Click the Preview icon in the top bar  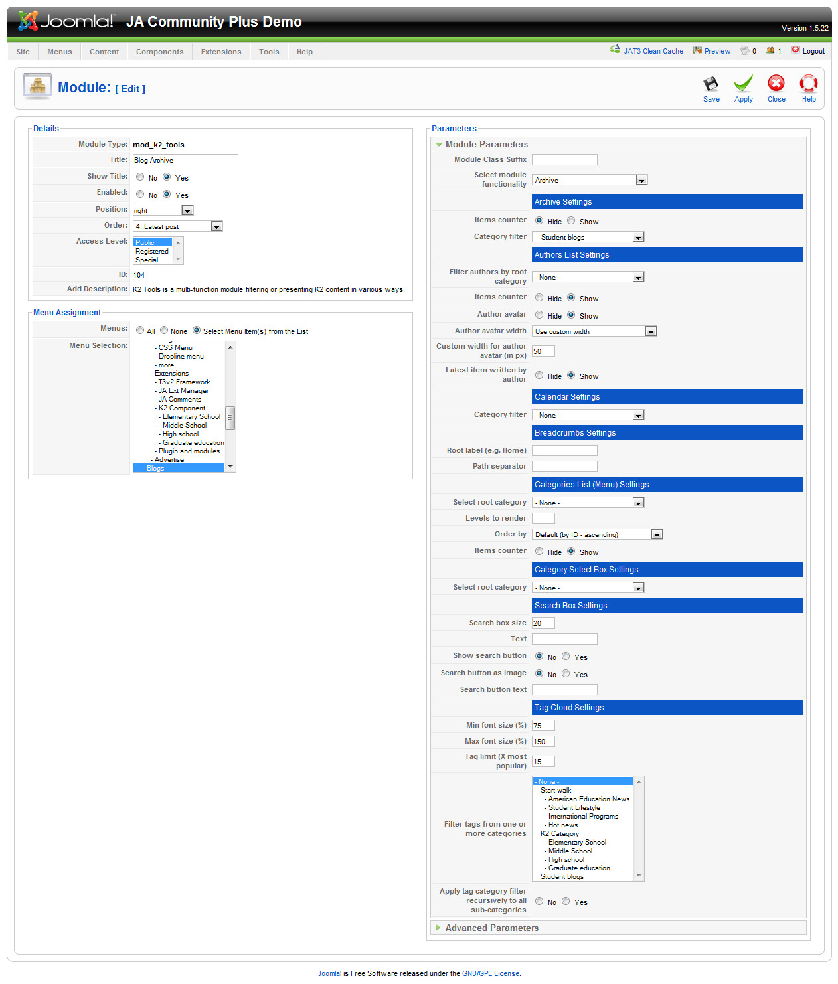697,50
